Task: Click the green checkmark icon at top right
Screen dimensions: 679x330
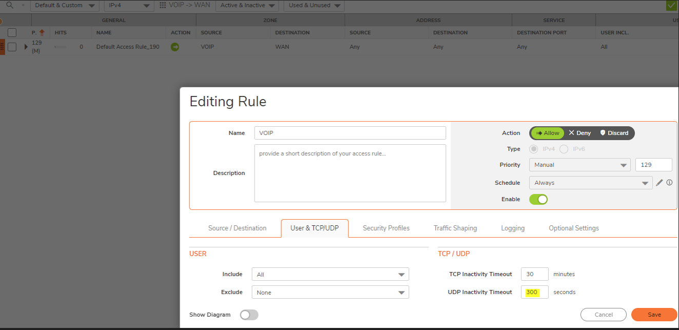Action: 671,6
